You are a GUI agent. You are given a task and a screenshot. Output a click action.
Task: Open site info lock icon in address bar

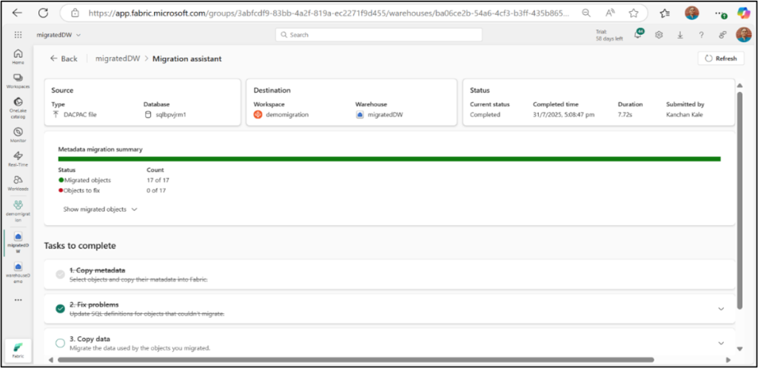75,13
